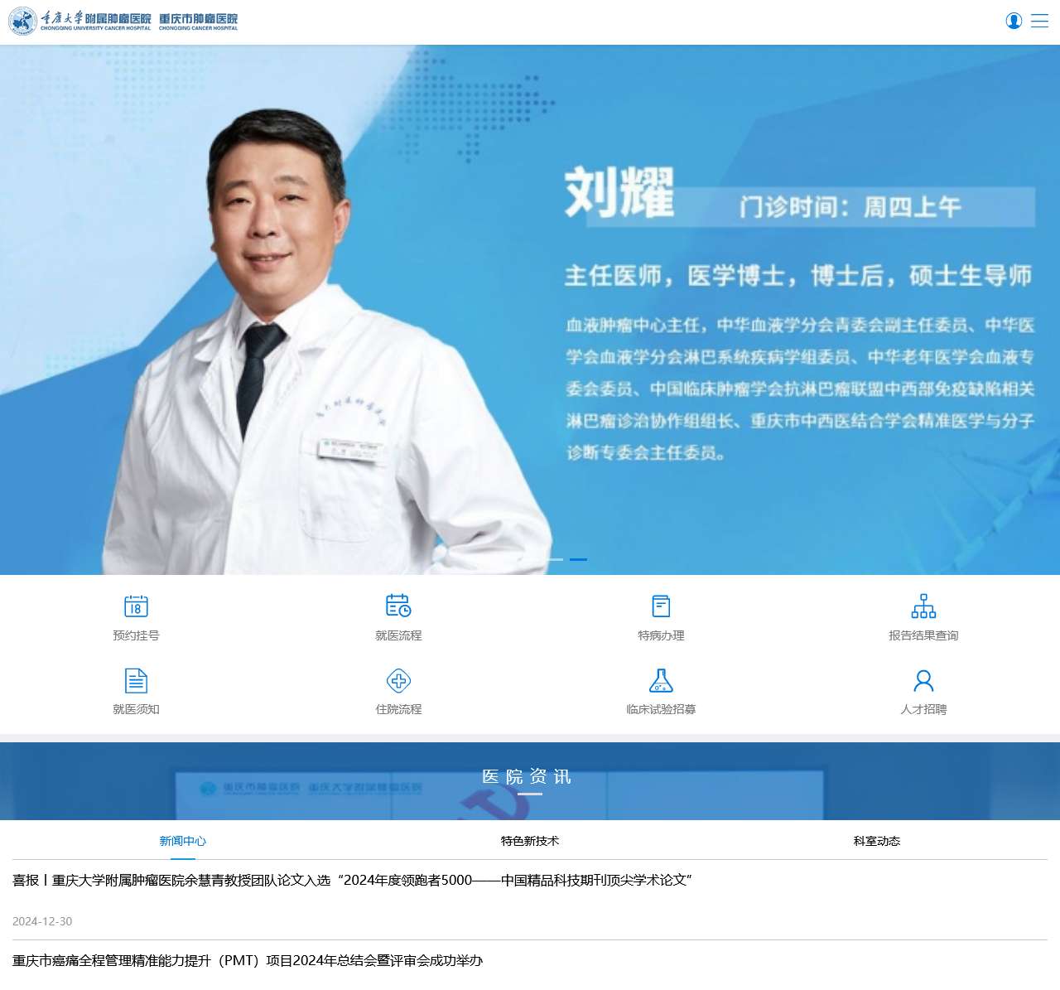Click the 住院流程 medical cross icon

point(398,680)
